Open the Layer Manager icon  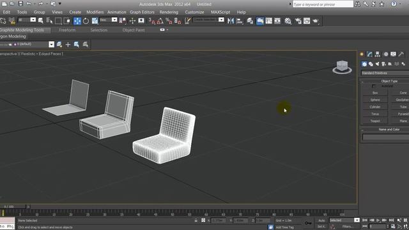tap(250, 21)
